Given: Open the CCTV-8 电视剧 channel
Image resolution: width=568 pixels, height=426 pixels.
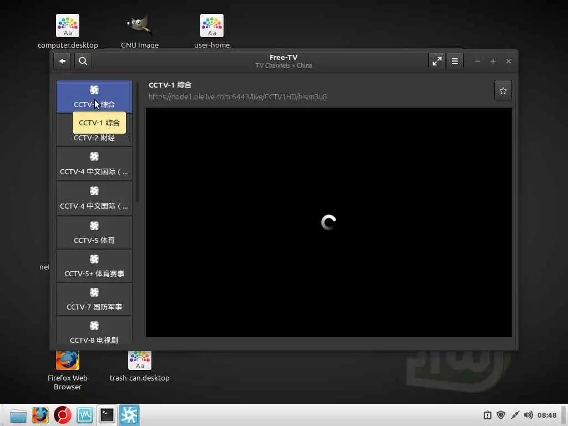Looking at the screenshot, I should [x=94, y=331].
